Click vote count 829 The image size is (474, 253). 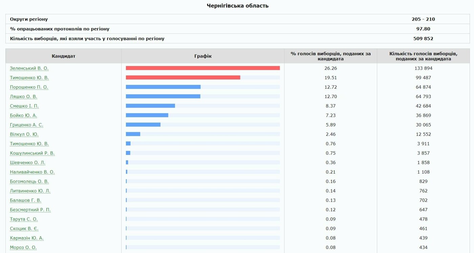click(423, 182)
